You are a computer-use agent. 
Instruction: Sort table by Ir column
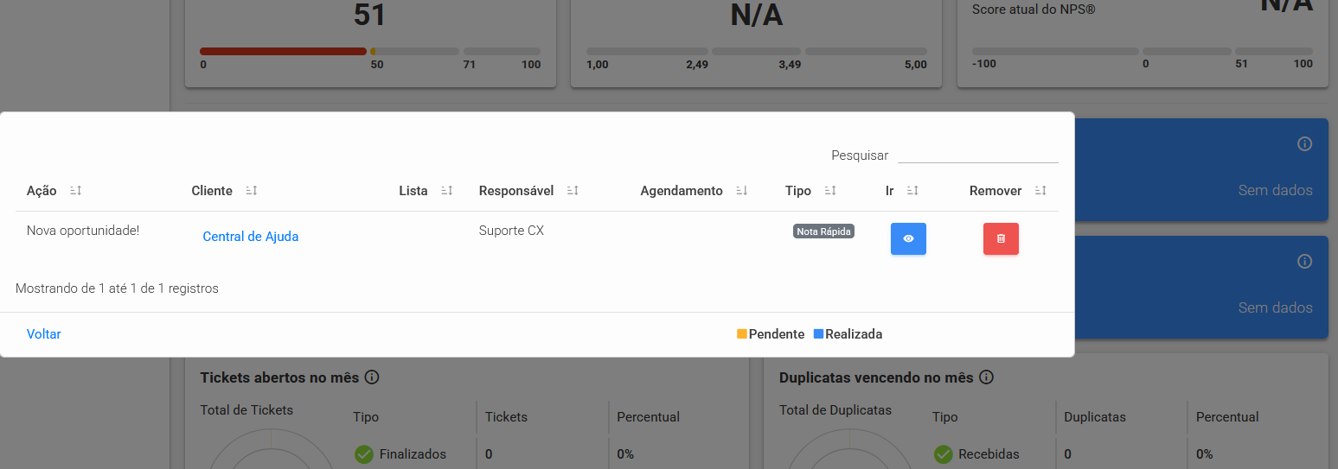(912, 191)
